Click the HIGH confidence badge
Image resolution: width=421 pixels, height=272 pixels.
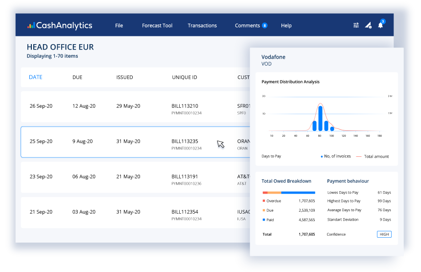pyautogui.click(x=384, y=234)
